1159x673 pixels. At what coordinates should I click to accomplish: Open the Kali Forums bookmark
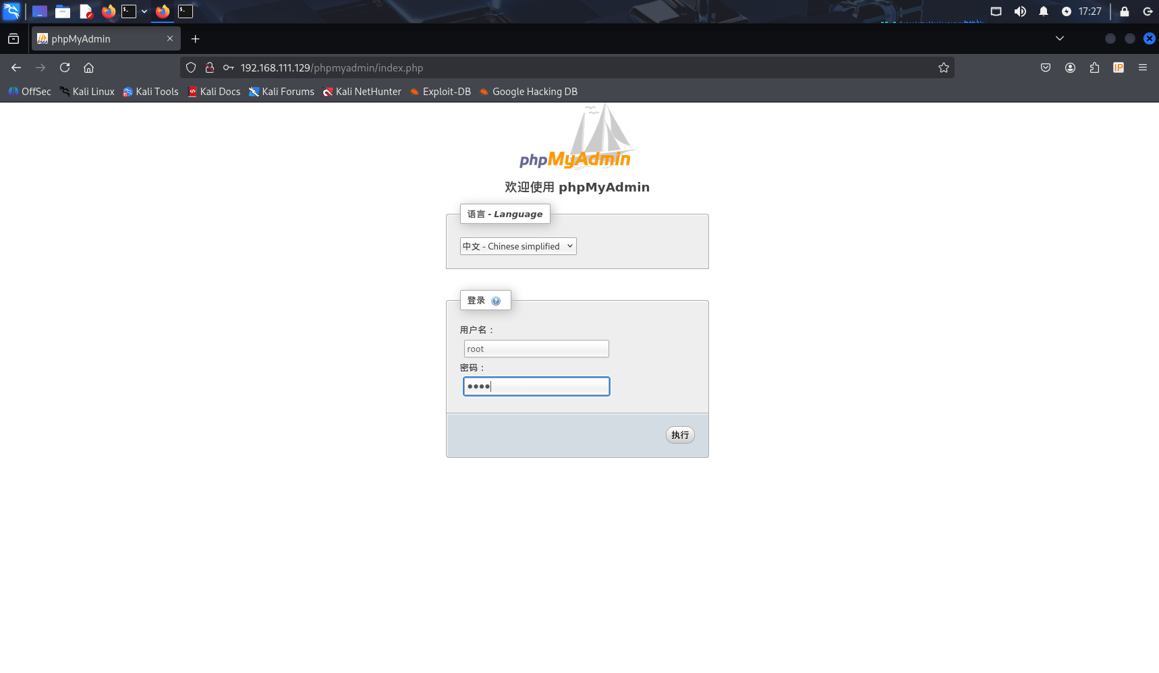pos(281,92)
